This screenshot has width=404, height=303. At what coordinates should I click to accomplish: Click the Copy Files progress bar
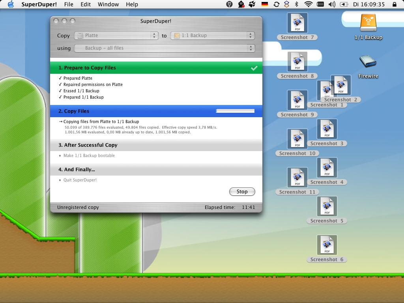(x=235, y=111)
